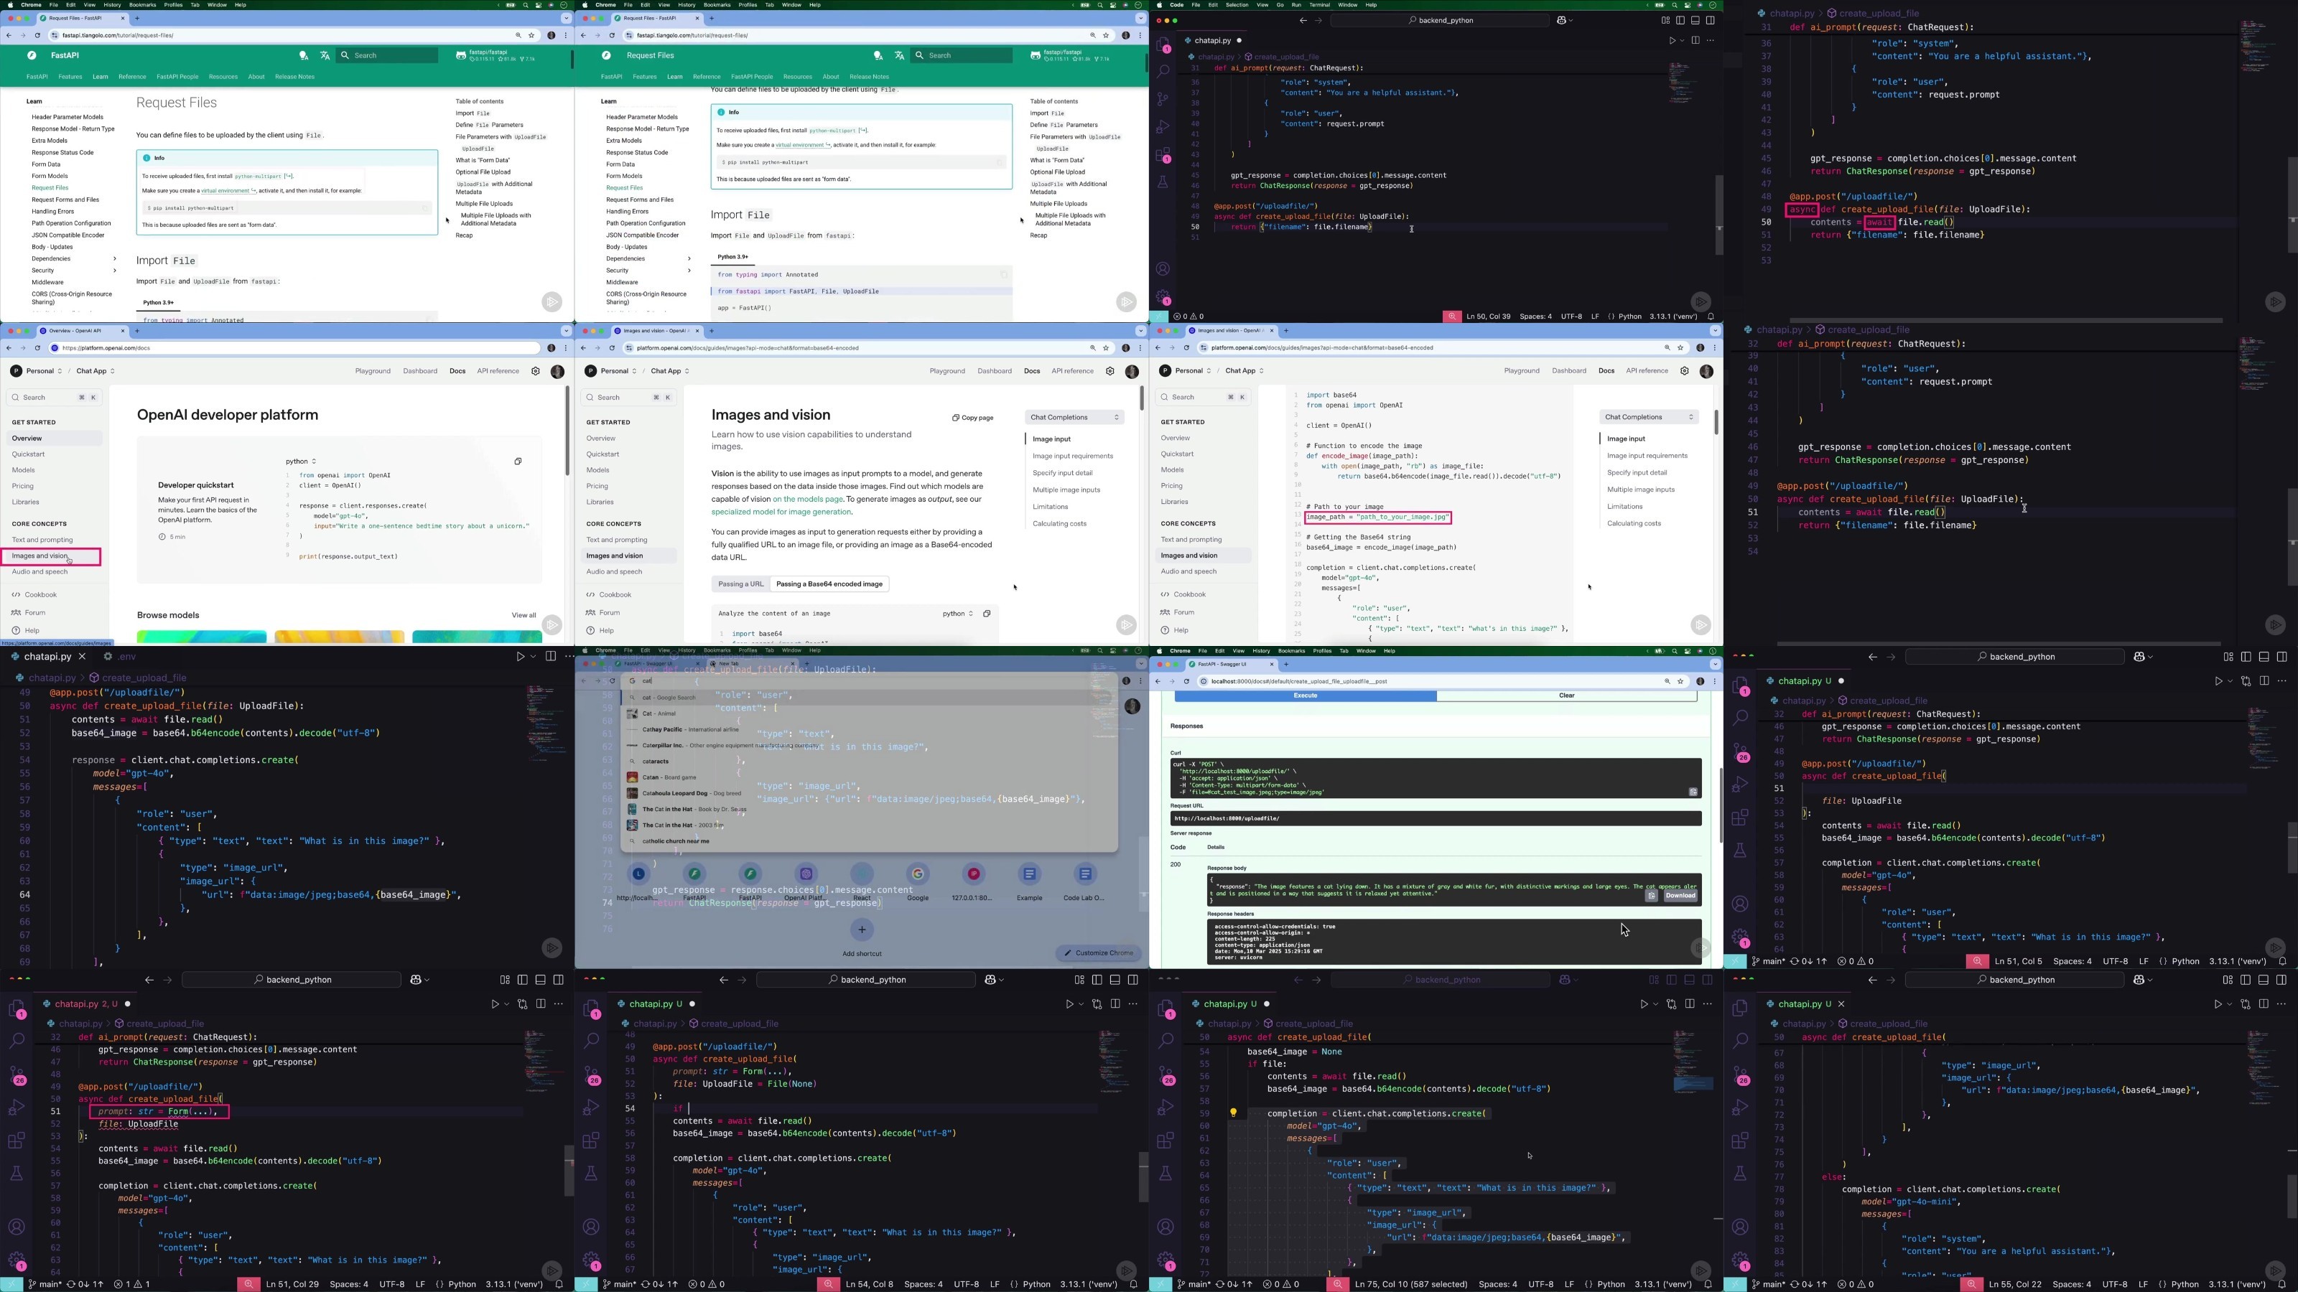Image resolution: width=2298 pixels, height=1292 pixels.
Task: Copy 'Analyze the content of an image' code sample
Action: coord(987,614)
